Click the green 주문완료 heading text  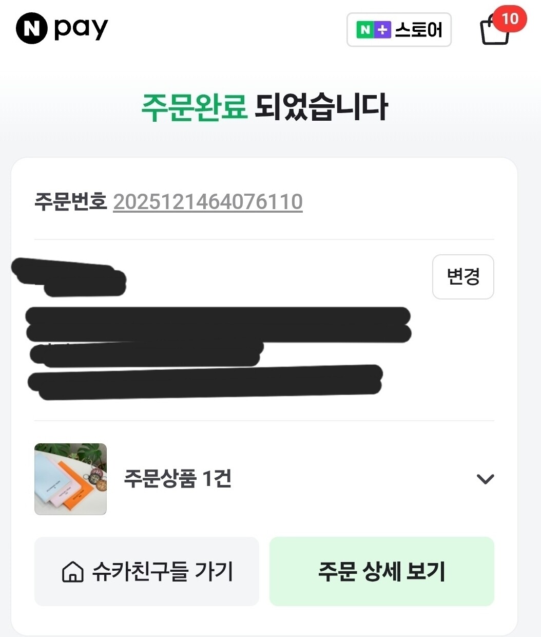(194, 107)
